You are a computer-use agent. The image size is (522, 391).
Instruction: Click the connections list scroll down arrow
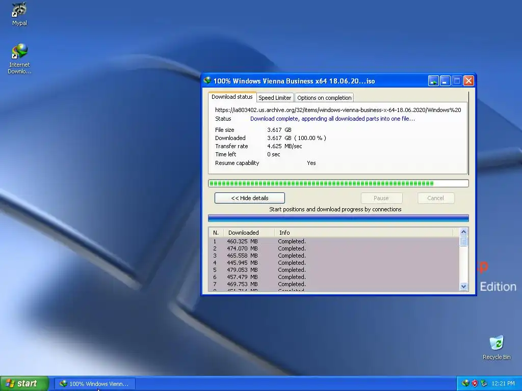coord(463,286)
